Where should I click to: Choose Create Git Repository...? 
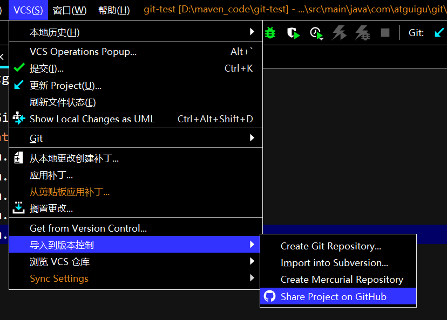tap(338, 246)
